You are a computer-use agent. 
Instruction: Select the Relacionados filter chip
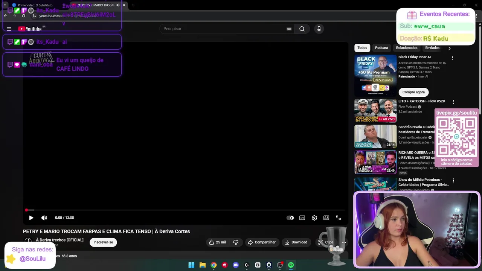coord(407,48)
